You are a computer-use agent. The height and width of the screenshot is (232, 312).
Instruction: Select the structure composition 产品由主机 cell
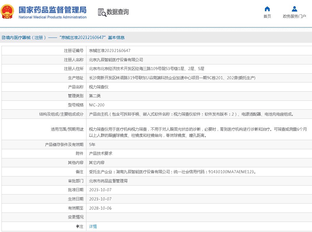(x=192, y=114)
